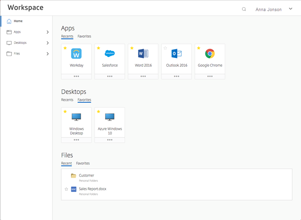This screenshot has height=220, width=301.
Task: Expand the Files sidebar chevron
Action: point(48,54)
